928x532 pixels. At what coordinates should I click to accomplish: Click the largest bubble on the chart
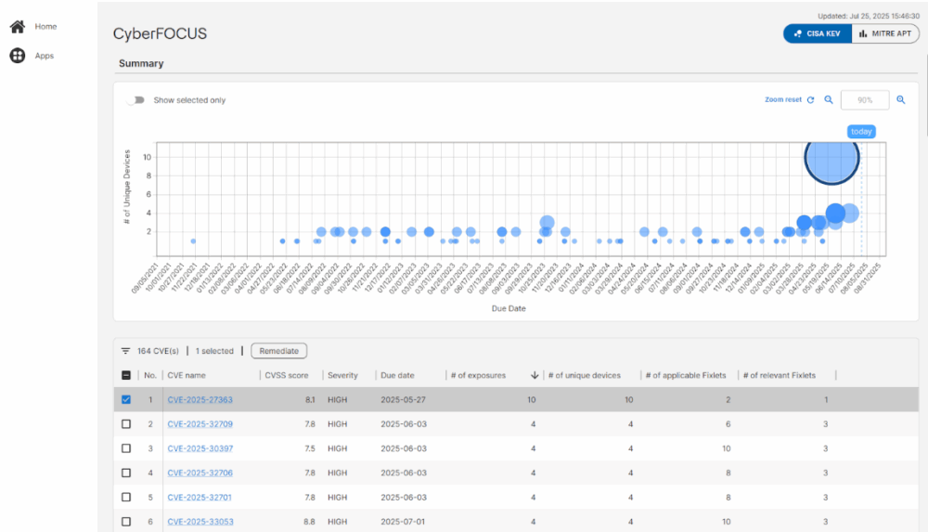coord(831,158)
